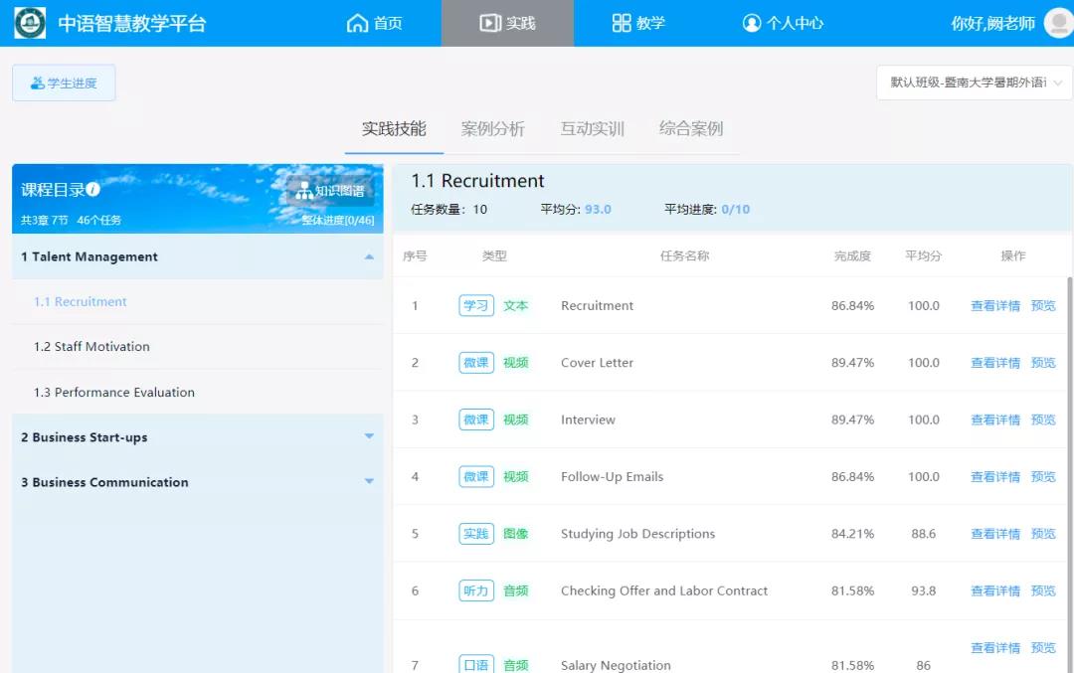1074x673 pixels.
Task: Preview the Interview task
Action: (1043, 420)
